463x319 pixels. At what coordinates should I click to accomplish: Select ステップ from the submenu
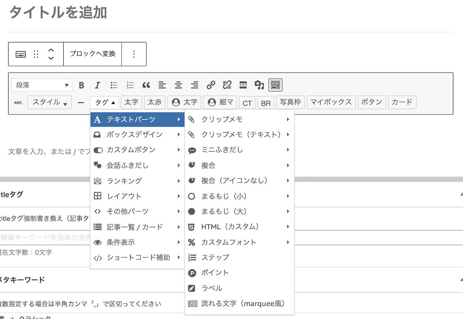(x=215, y=257)
